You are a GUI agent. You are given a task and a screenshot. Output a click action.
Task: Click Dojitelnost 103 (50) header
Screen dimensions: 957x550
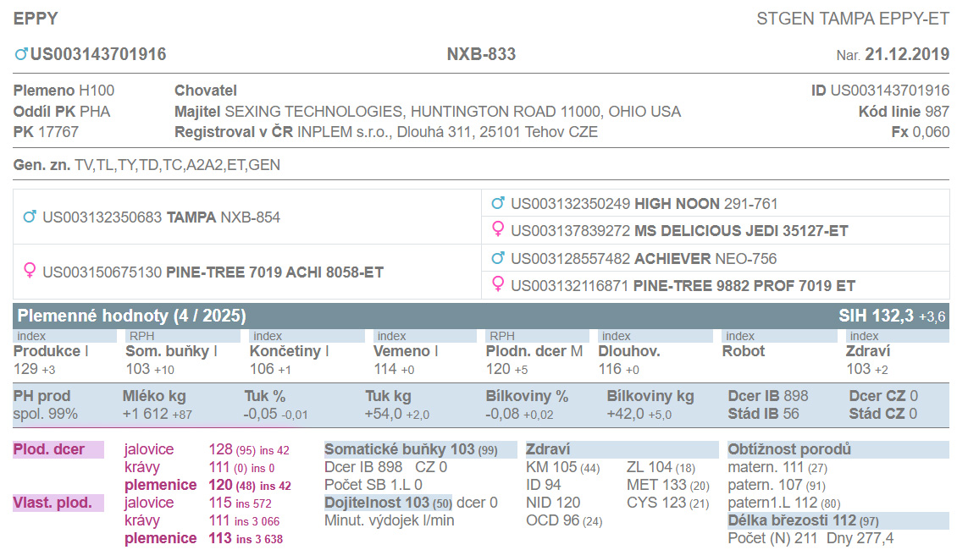388,503
